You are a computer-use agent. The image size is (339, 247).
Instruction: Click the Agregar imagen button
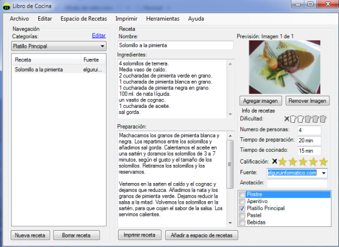pos(261,101)
